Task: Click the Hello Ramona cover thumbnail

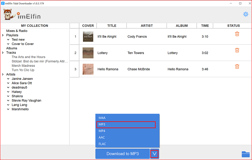Action: [x=88, y=69]
